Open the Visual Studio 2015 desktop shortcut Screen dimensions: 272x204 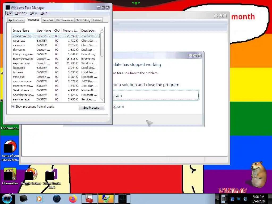(52, 179)
